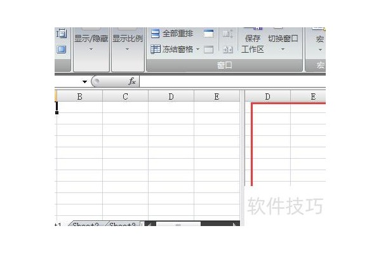Switch to the Sheet2 tab
381x254 pixels.
point(86,224)
